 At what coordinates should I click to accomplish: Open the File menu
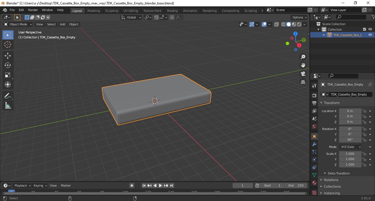pyautogui.click(x=12, y=10)
